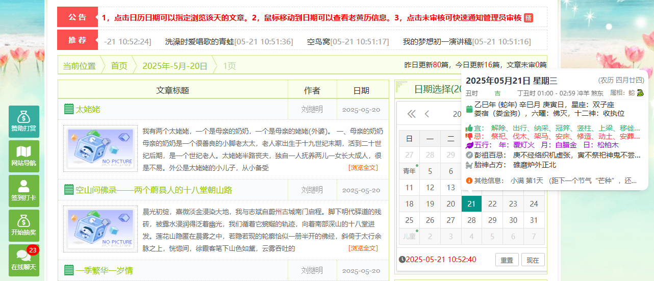Select day 21 in the calendar
This screenshot has height=281, width=654.
[x=472, y=204]
